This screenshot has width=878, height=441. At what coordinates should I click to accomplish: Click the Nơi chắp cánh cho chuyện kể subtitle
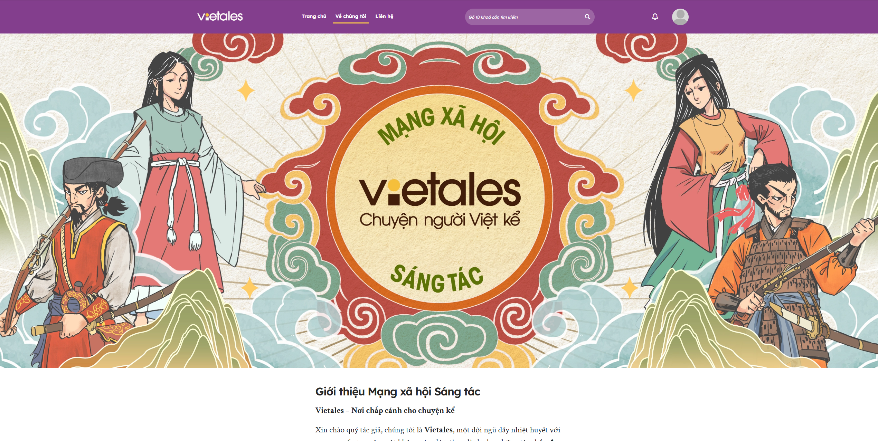403,410
